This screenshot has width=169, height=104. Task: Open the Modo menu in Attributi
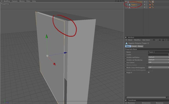click(x=130, y=40)
